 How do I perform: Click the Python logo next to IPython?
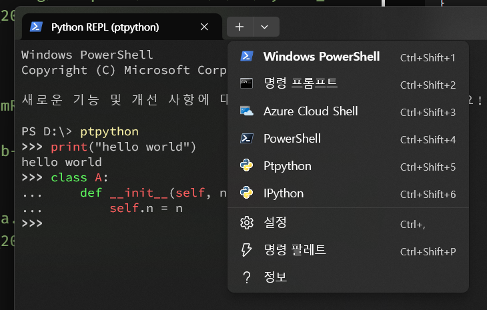tap(247, 193)
